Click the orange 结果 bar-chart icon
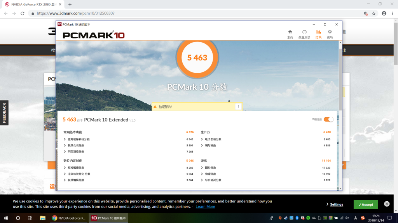This screenshot has width=398, height=223. pyautogui.click(x=319, y=32)
